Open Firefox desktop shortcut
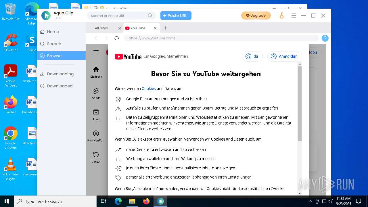This screenshot has width=368, height=207. (x=11, y=105)
